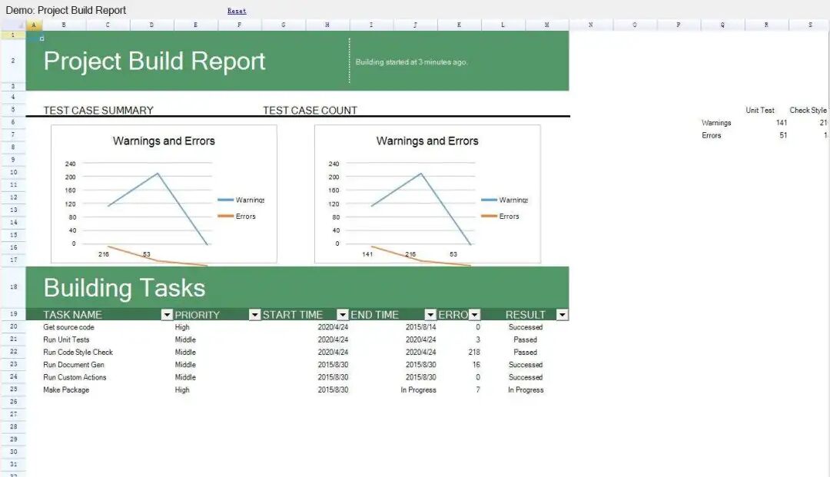Select the Run Code Style Check cell
The width and height of the screenshot is (830, 477).
point(78,353)
